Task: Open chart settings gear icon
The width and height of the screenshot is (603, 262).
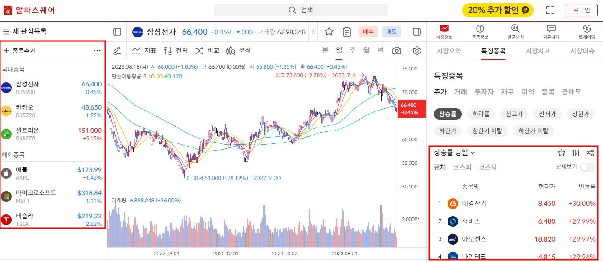Action: click(417, 51)
